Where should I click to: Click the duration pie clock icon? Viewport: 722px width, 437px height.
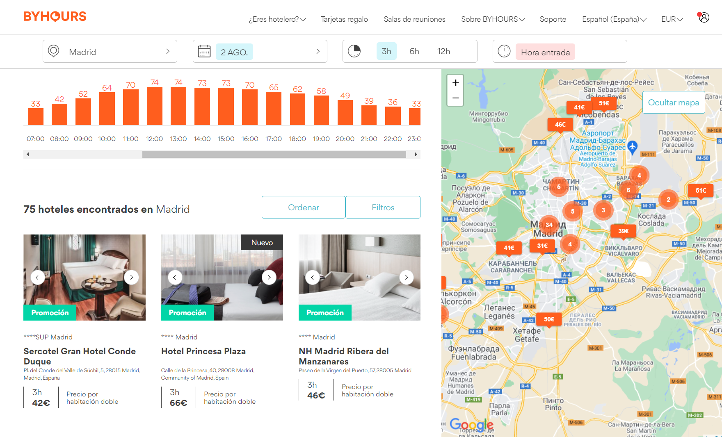click(354, 51)
